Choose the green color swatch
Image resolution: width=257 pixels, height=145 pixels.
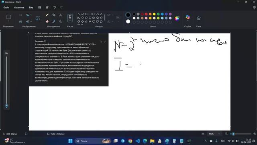158,14
